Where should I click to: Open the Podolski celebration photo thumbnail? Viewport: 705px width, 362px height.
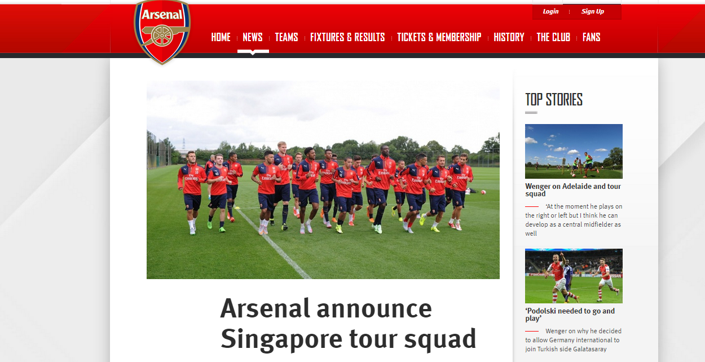point(574,276)
